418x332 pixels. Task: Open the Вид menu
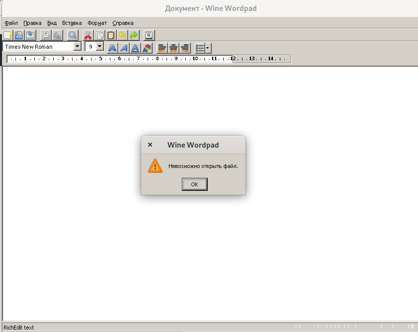tap(52, 23)
